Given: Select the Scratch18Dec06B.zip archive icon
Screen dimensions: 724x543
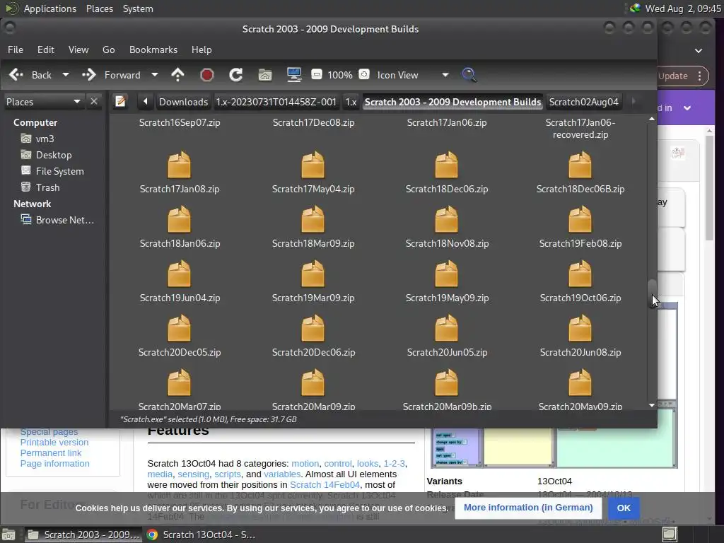Looking at the screenshot, I should click(x=580, y=165).
